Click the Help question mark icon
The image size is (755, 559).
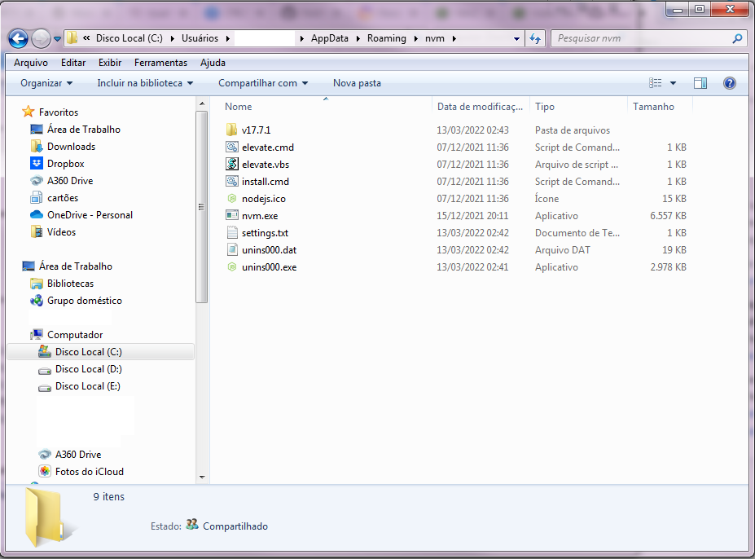[729, 82]
